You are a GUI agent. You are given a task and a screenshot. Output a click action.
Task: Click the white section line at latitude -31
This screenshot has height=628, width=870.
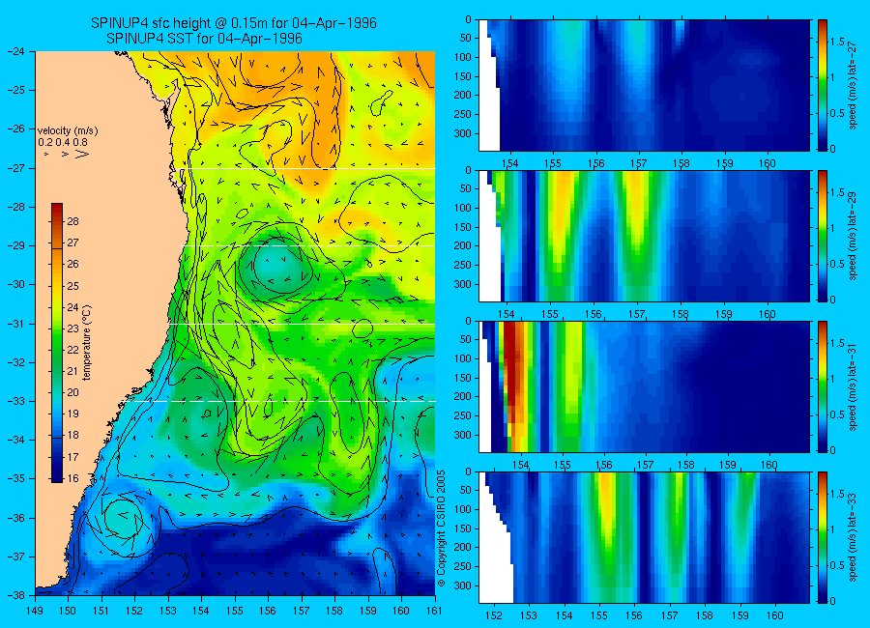302,324
